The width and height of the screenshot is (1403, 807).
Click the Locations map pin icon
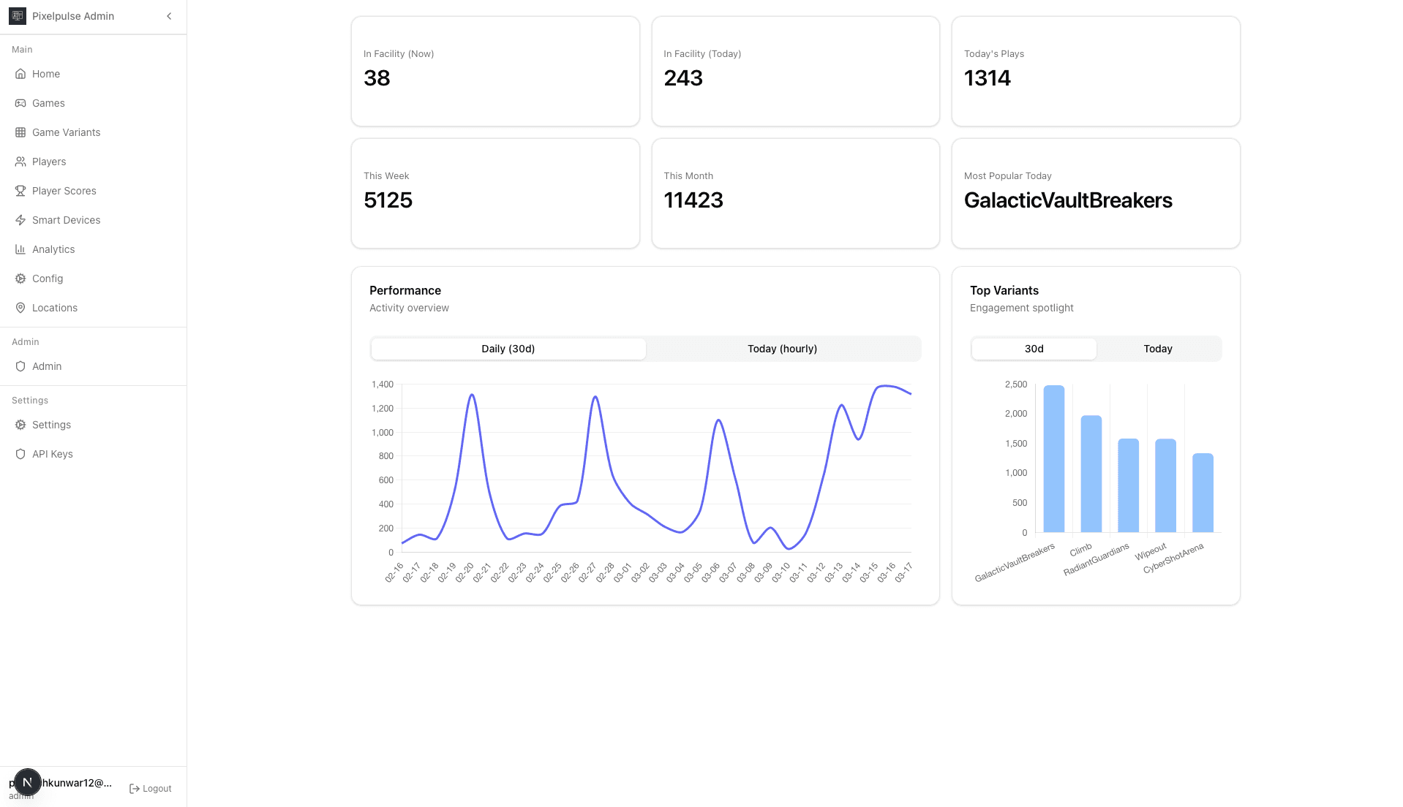pyautogui.click(x=20, y=308)
